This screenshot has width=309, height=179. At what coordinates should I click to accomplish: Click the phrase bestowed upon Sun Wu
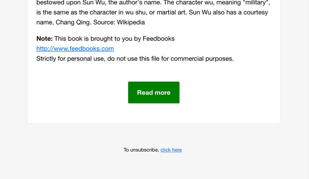[71, 3]
